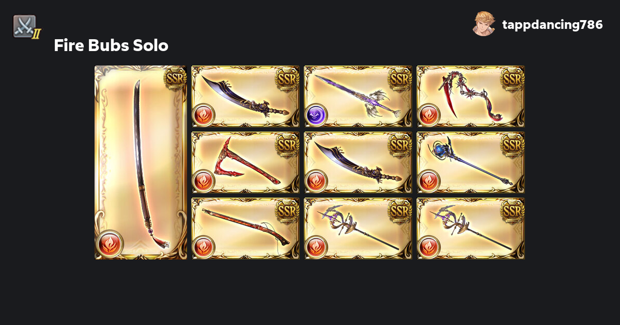This screenshot has width=620, height=325.
Task: Select the main katana weapon card
Action: [x=141, y=163]
